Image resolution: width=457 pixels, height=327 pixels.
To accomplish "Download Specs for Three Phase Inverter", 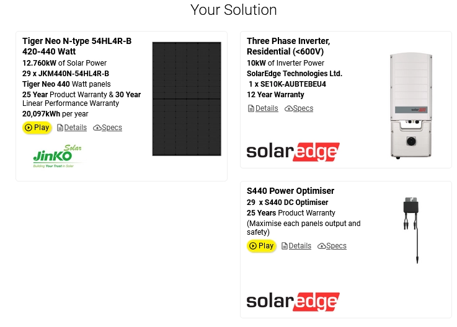I will (303, 108).
